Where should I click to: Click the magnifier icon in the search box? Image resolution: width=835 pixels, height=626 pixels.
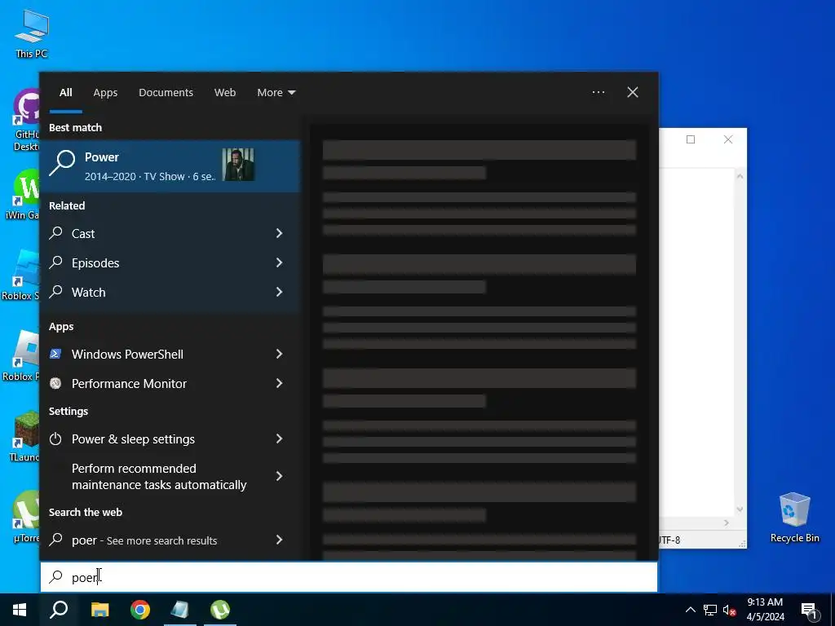coord(56,577)
